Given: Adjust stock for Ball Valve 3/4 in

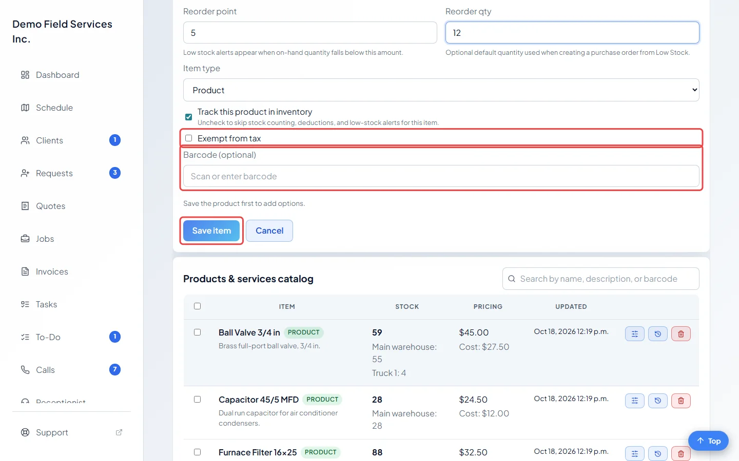Looking at the screenshot, I should pos(635,334).
